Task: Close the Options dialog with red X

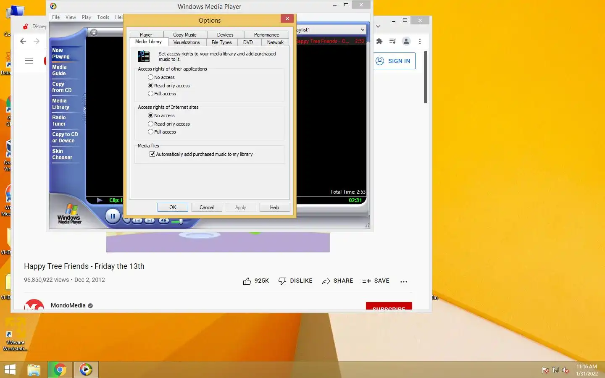Action: click(287, 18)
